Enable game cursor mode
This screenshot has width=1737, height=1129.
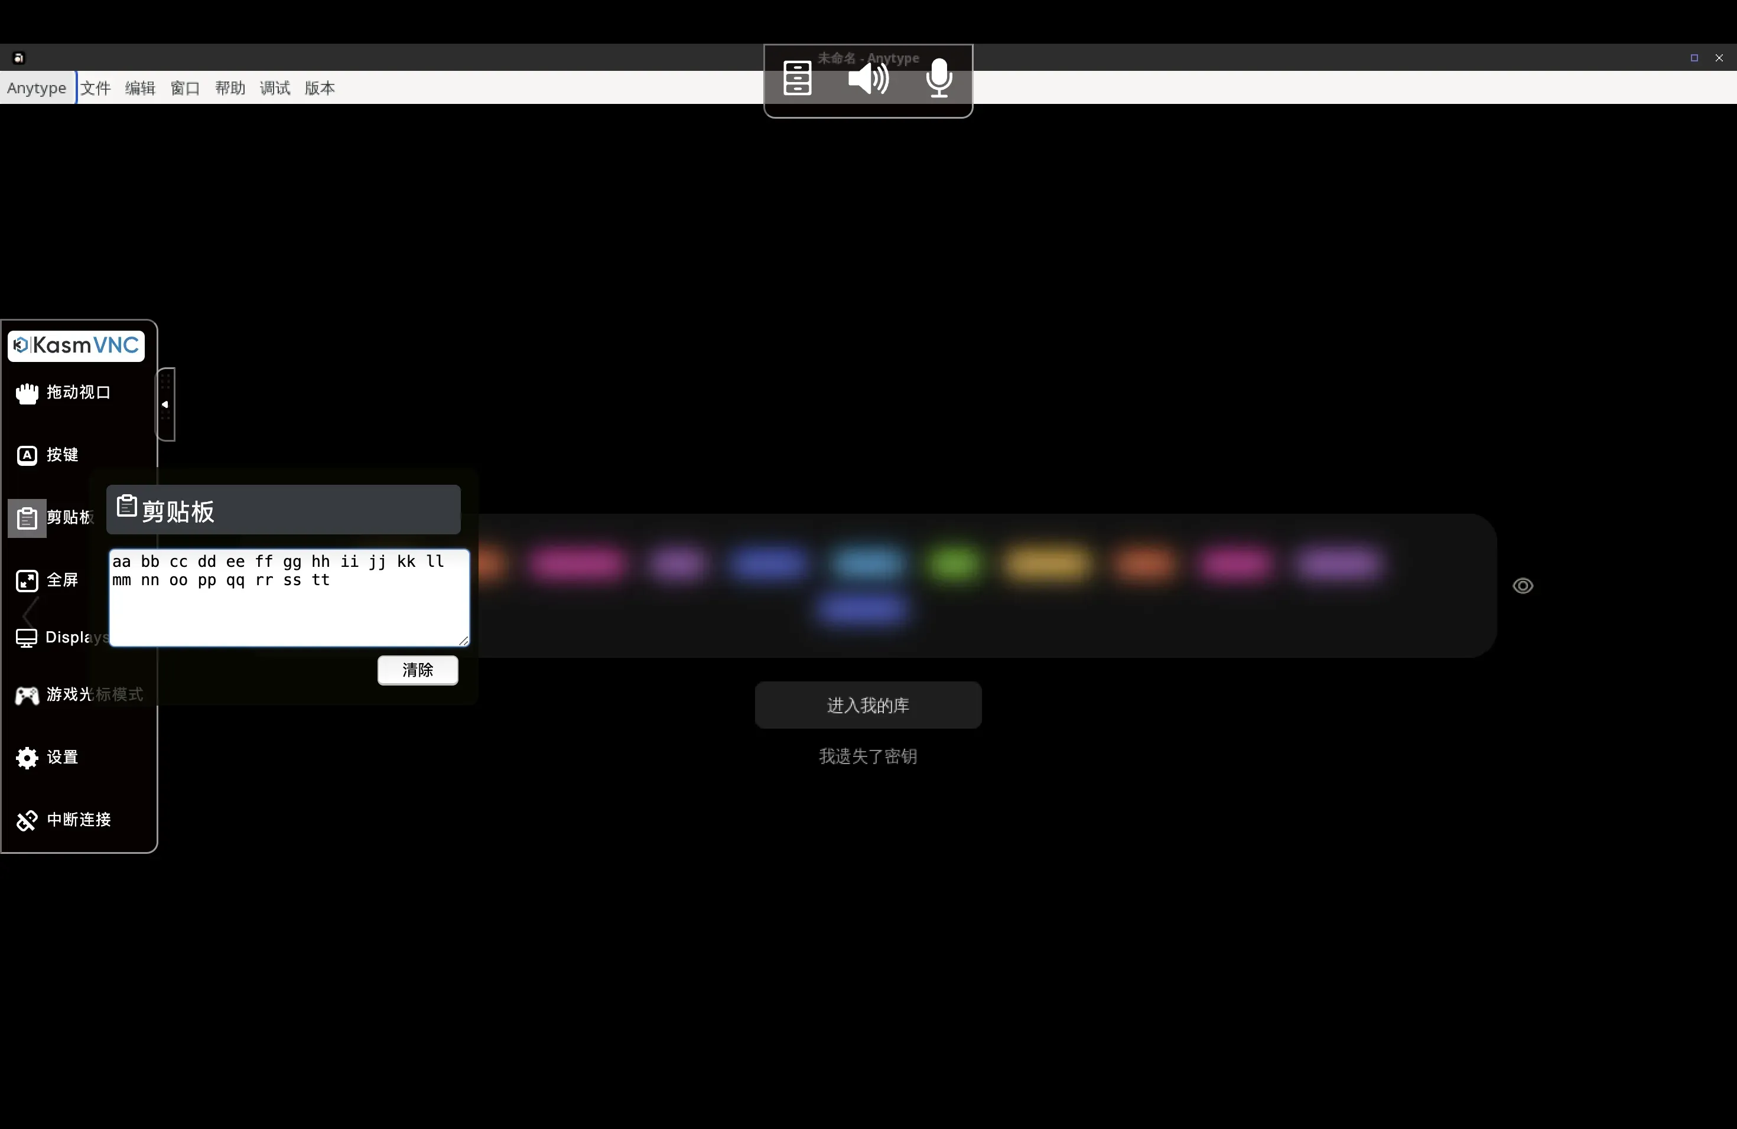[27, 695]
